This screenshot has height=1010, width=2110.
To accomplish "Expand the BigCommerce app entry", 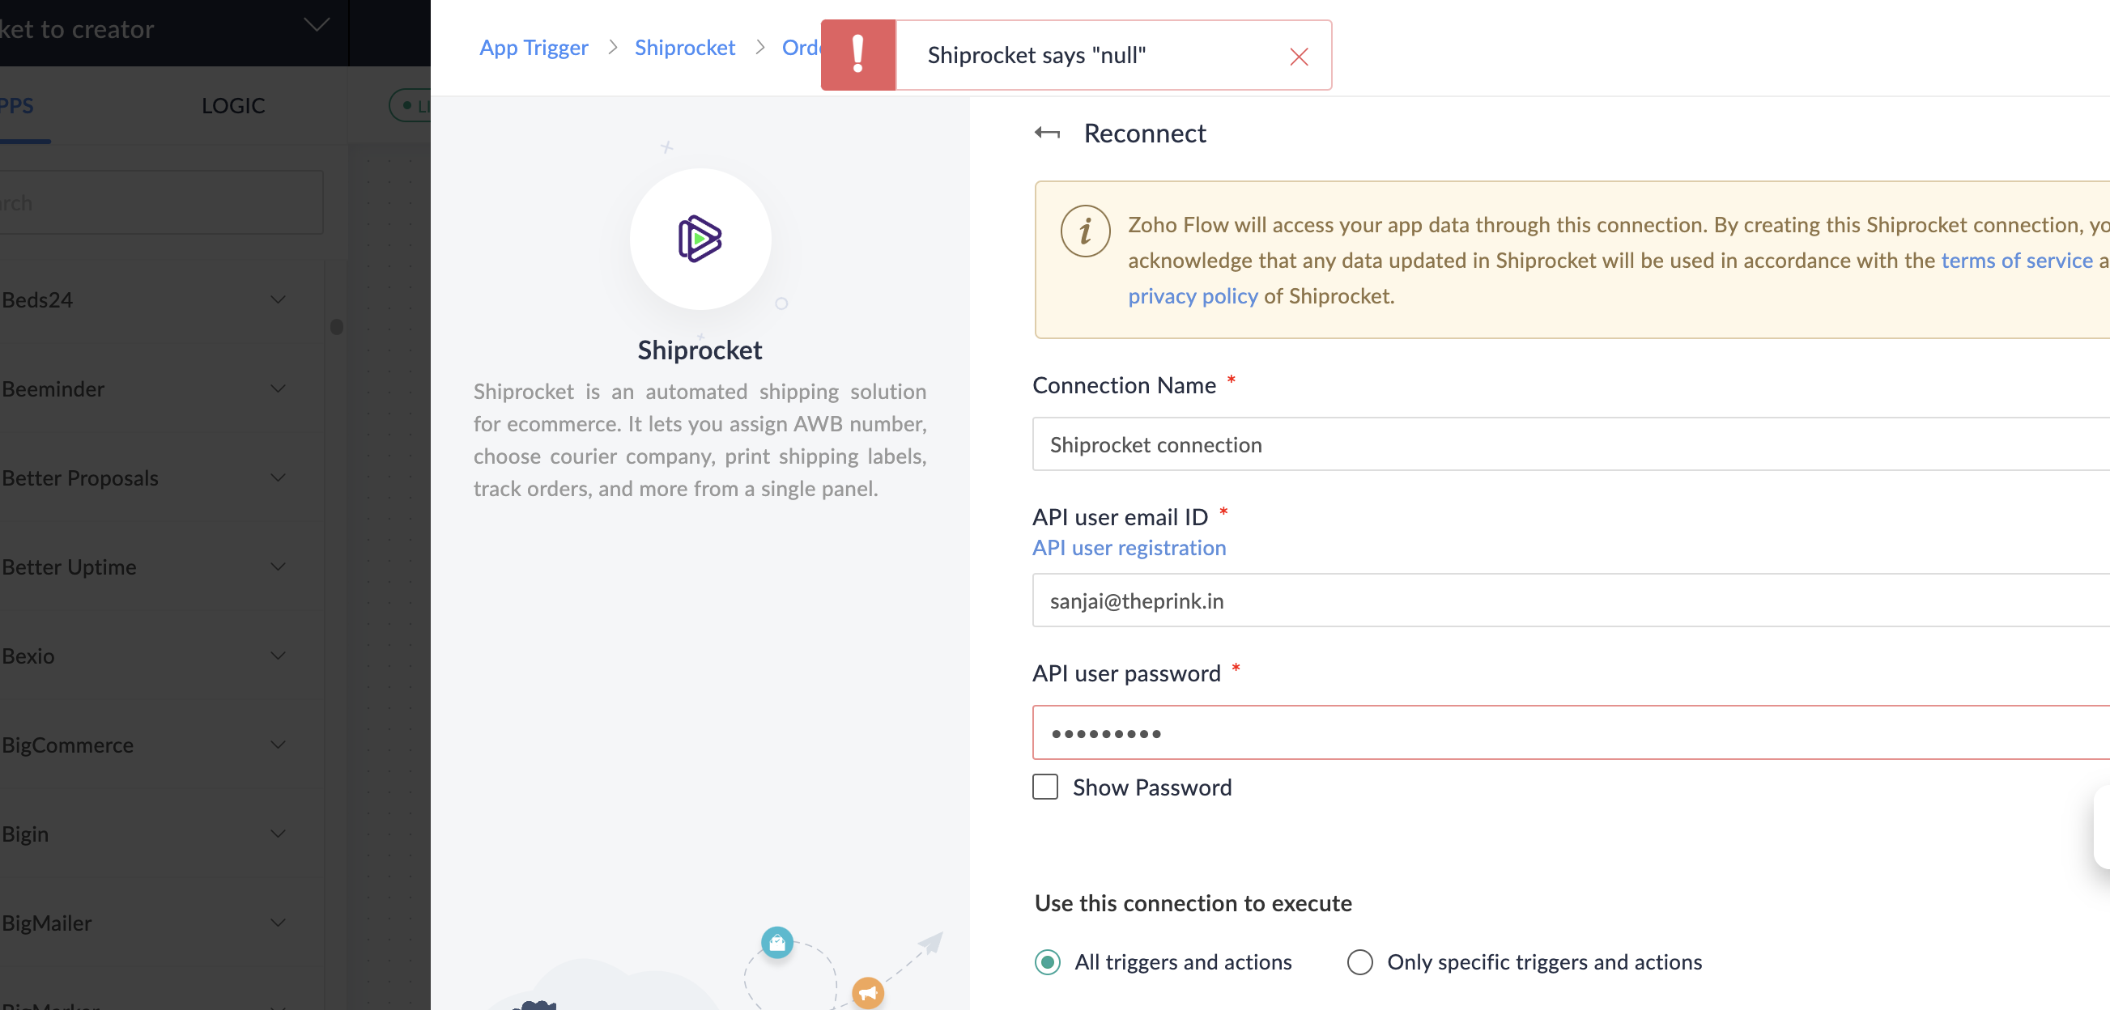I will [x=279, y=745].
